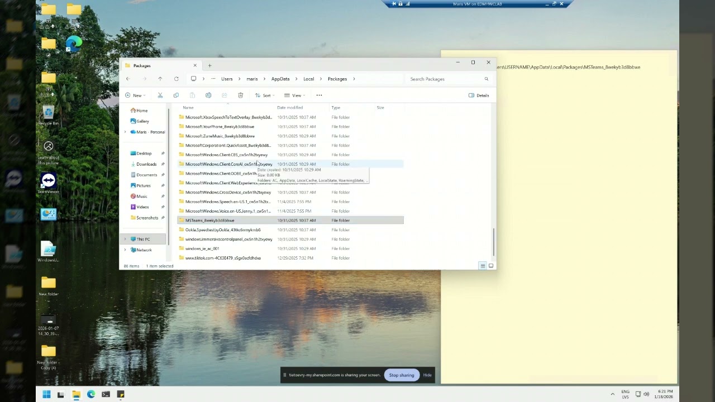Viewport: 715px width, 402px height.
Task: Click the Paste icon in Explorer toolbar
Action: coord(192,95)
